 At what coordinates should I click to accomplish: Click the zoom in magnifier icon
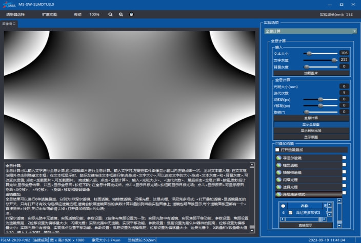click(x=121, y=14)
